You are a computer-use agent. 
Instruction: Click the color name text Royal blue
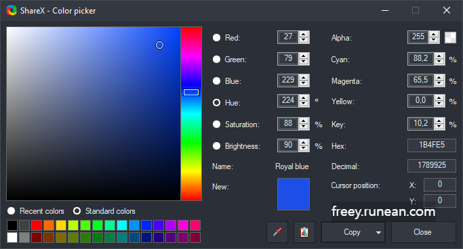point(292,166)
